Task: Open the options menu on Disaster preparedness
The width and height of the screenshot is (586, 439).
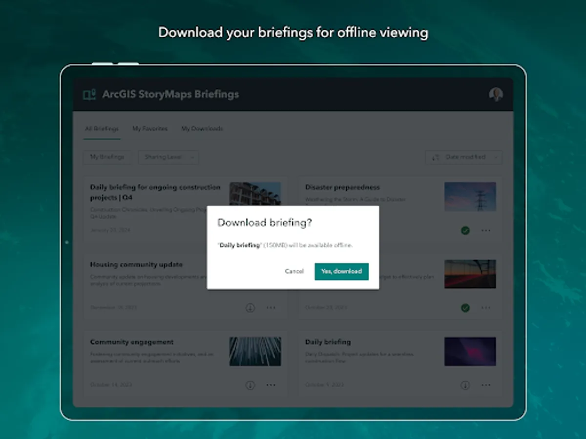Action: click(486, 231)
